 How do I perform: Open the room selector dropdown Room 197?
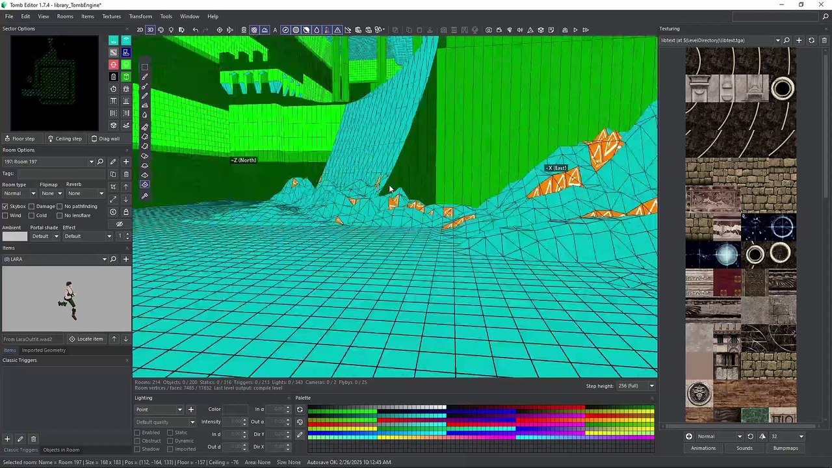(x=49, y=161)
